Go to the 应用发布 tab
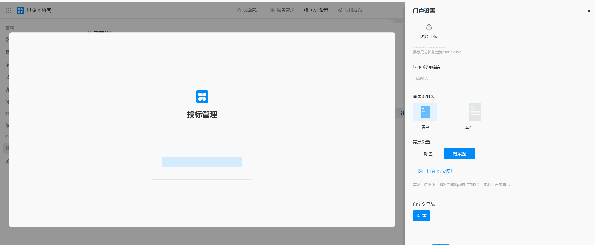The width and height of the screenshot is (595, 245). pos(350,10)
